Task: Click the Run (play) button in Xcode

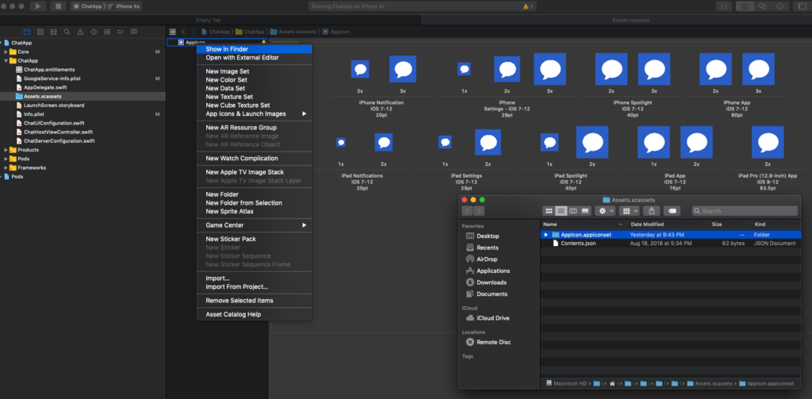Action: [38, 6]
